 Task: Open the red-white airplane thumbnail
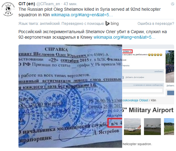click(x=132, y=126)
